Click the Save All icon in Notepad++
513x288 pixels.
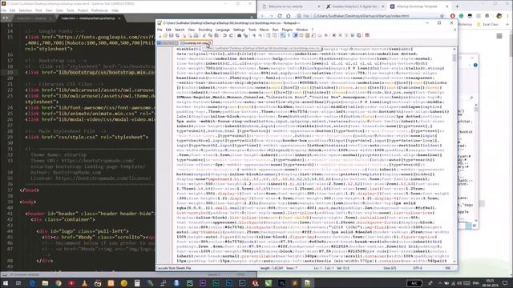(177, 35)
